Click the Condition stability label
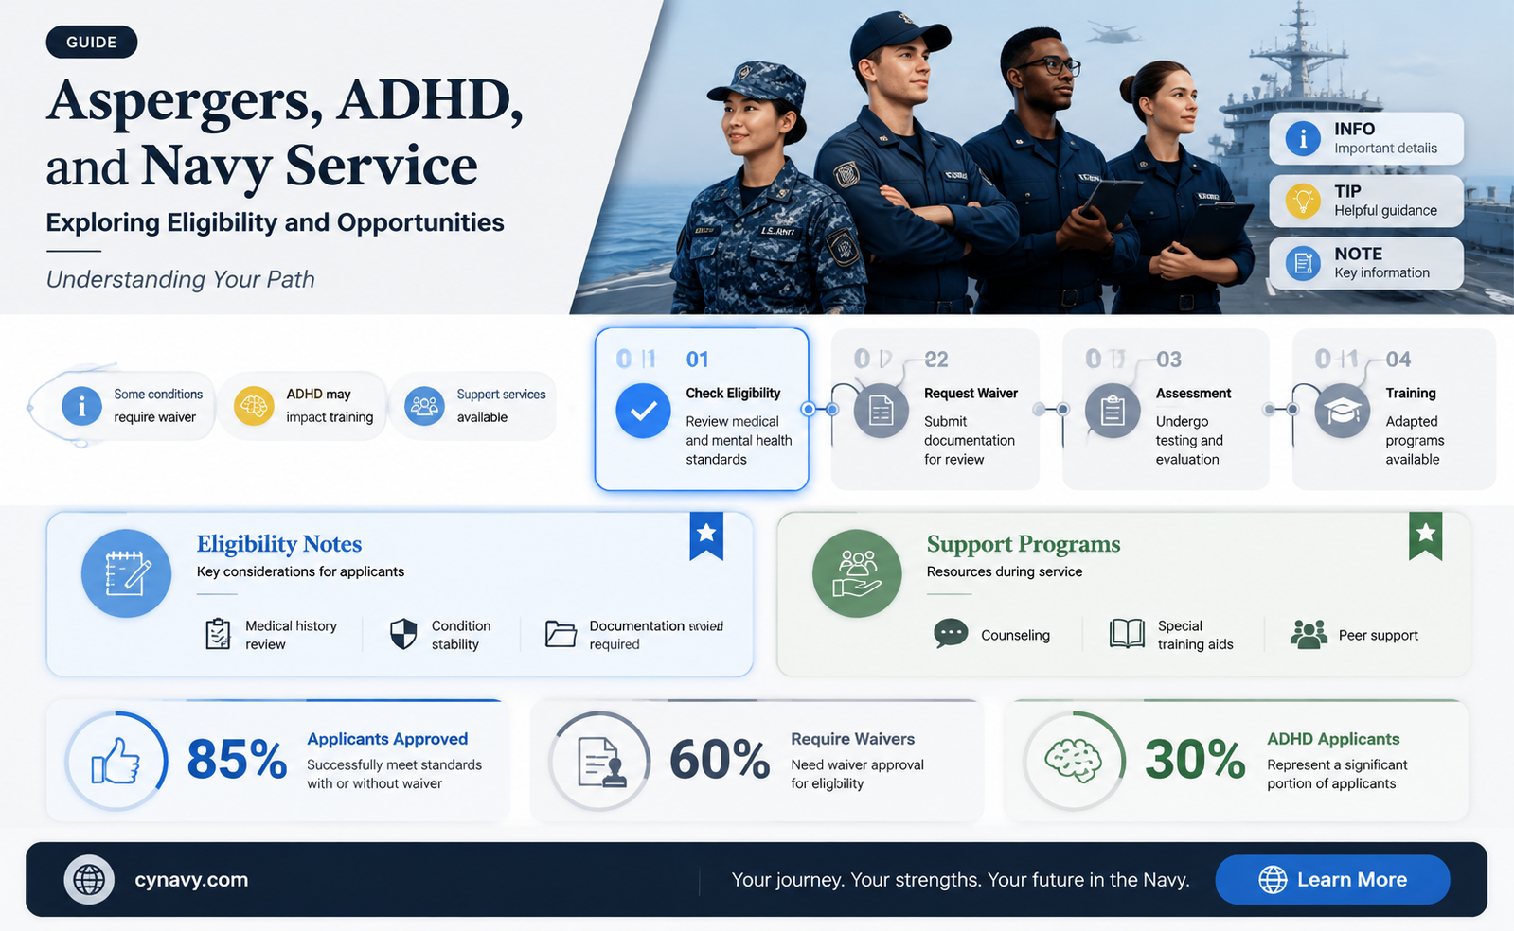Image resolution: width=1514 pixels, height=931 pixels. point(461,635)
